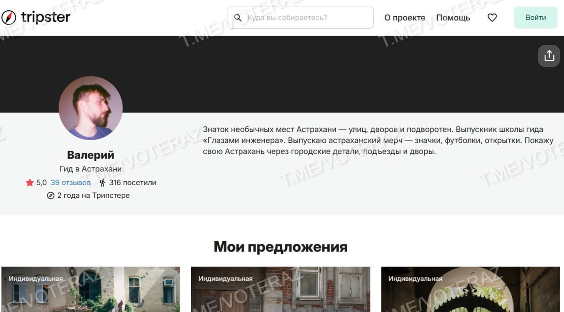Click the guide name 'Валерий'

[x=91, y=155]
